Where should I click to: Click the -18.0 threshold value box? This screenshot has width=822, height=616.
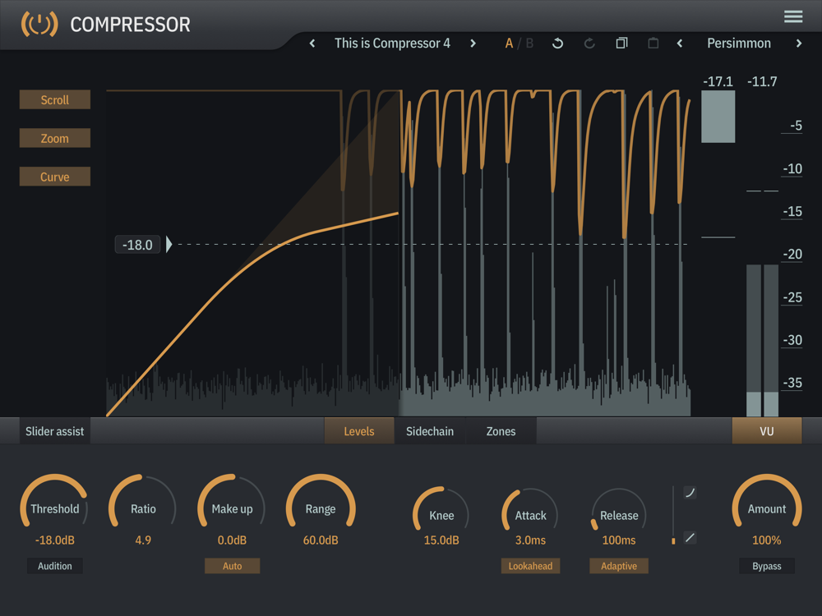pyautogui.click(x=137, y=245)
